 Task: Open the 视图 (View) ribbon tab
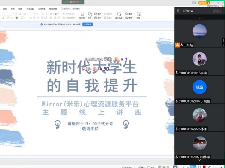(20, 8)
